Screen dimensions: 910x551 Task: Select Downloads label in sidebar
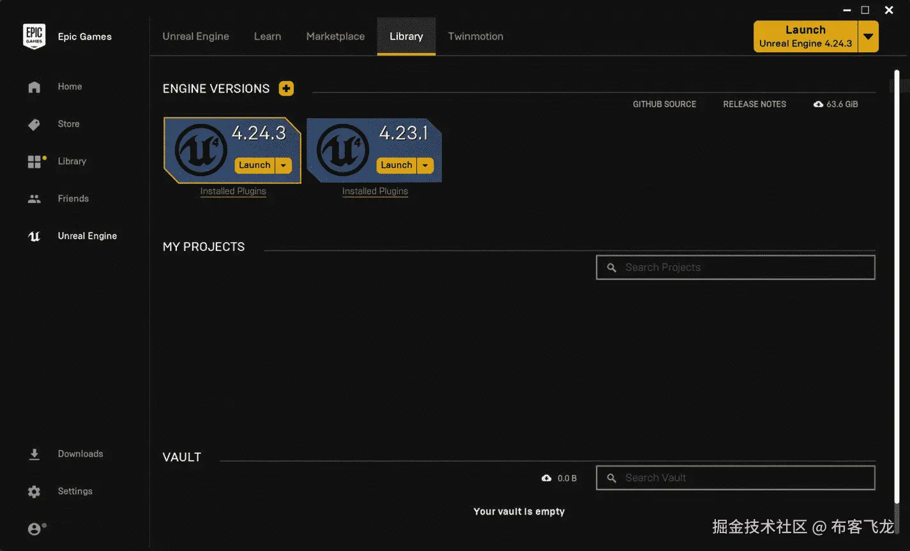coord(80,454)
